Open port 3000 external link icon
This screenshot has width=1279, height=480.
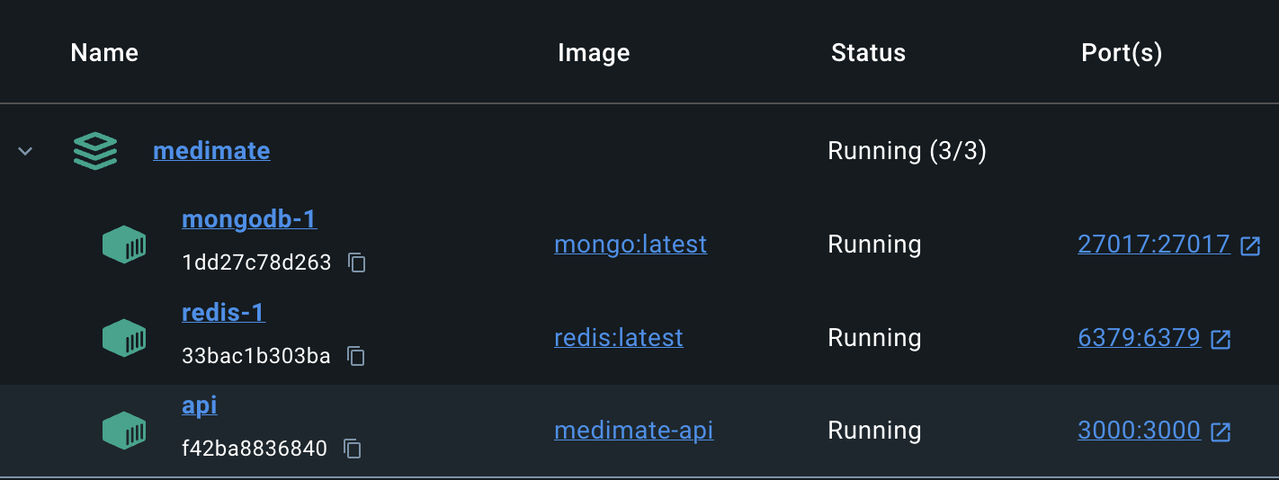click(x=1221, y=432)
